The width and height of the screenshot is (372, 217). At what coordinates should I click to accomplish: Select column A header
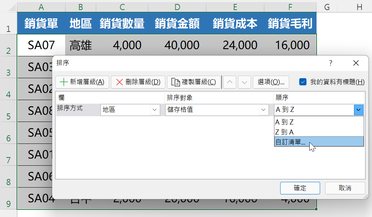pos(41,7)
